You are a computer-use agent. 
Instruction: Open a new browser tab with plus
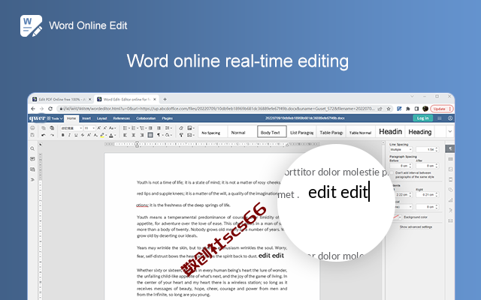(165, 99)
